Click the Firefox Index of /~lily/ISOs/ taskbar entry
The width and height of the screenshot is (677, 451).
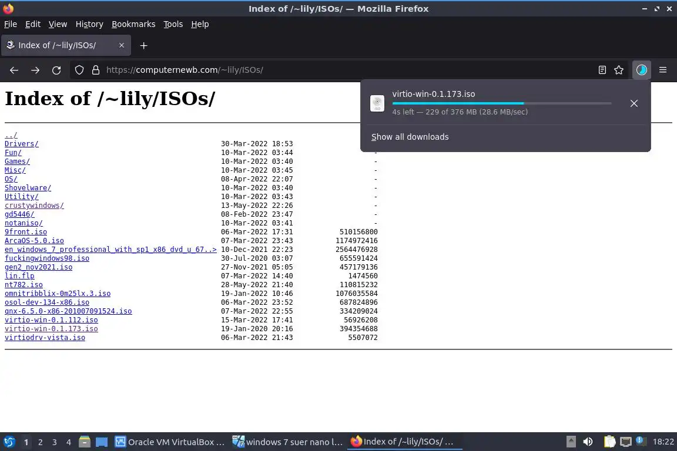coord(404,442)
